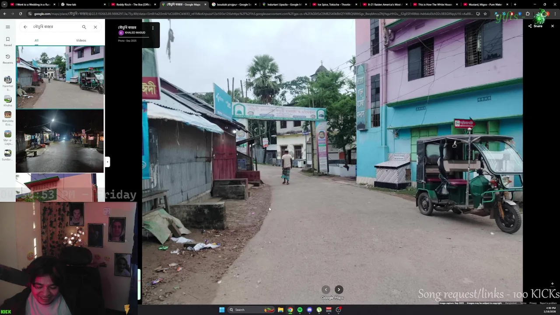Switch to the New tab

83,4
